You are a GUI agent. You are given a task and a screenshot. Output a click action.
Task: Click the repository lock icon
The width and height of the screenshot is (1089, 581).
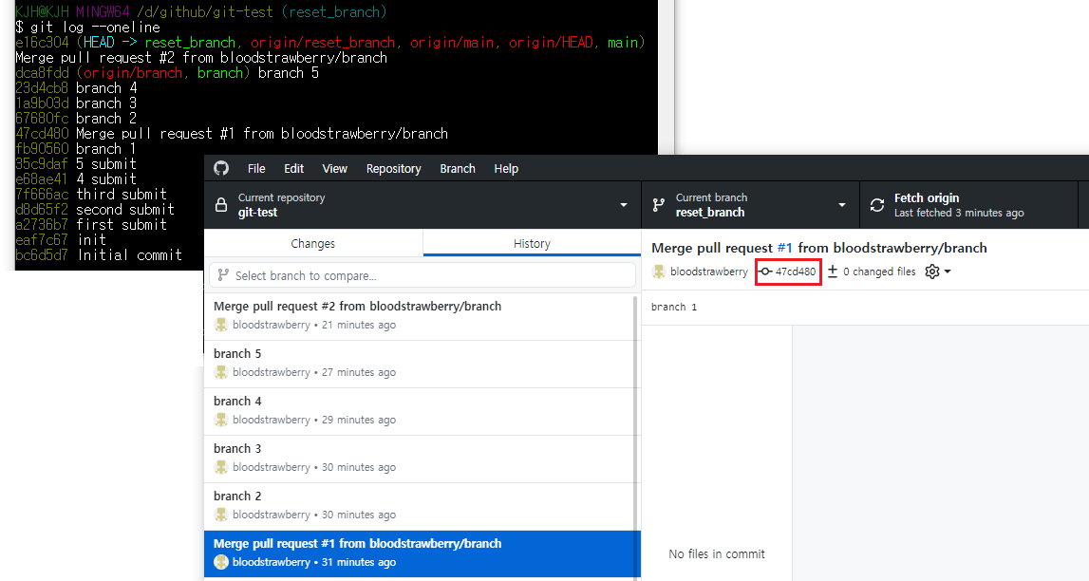coord(220,204)
